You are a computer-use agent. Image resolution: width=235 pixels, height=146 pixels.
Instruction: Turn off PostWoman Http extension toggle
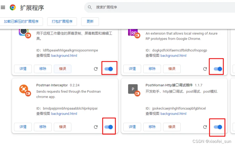[x=218, y=127]
